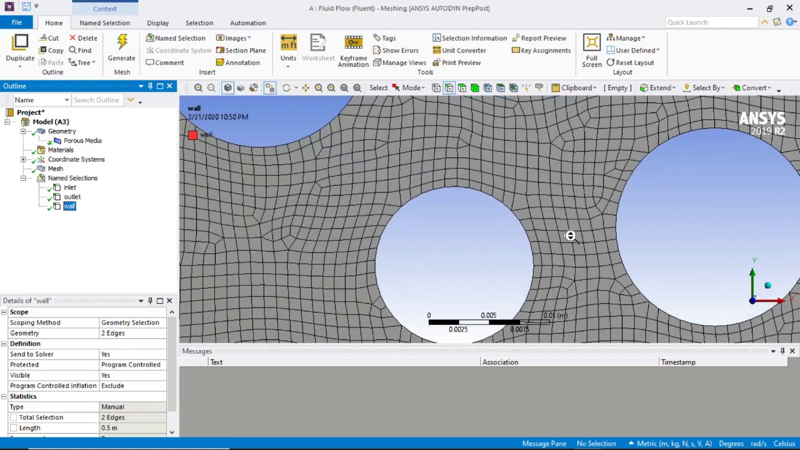The width and height of the screenshot is (800, 450).
Task: Insert an Annotation
Action: pos(237,62)
